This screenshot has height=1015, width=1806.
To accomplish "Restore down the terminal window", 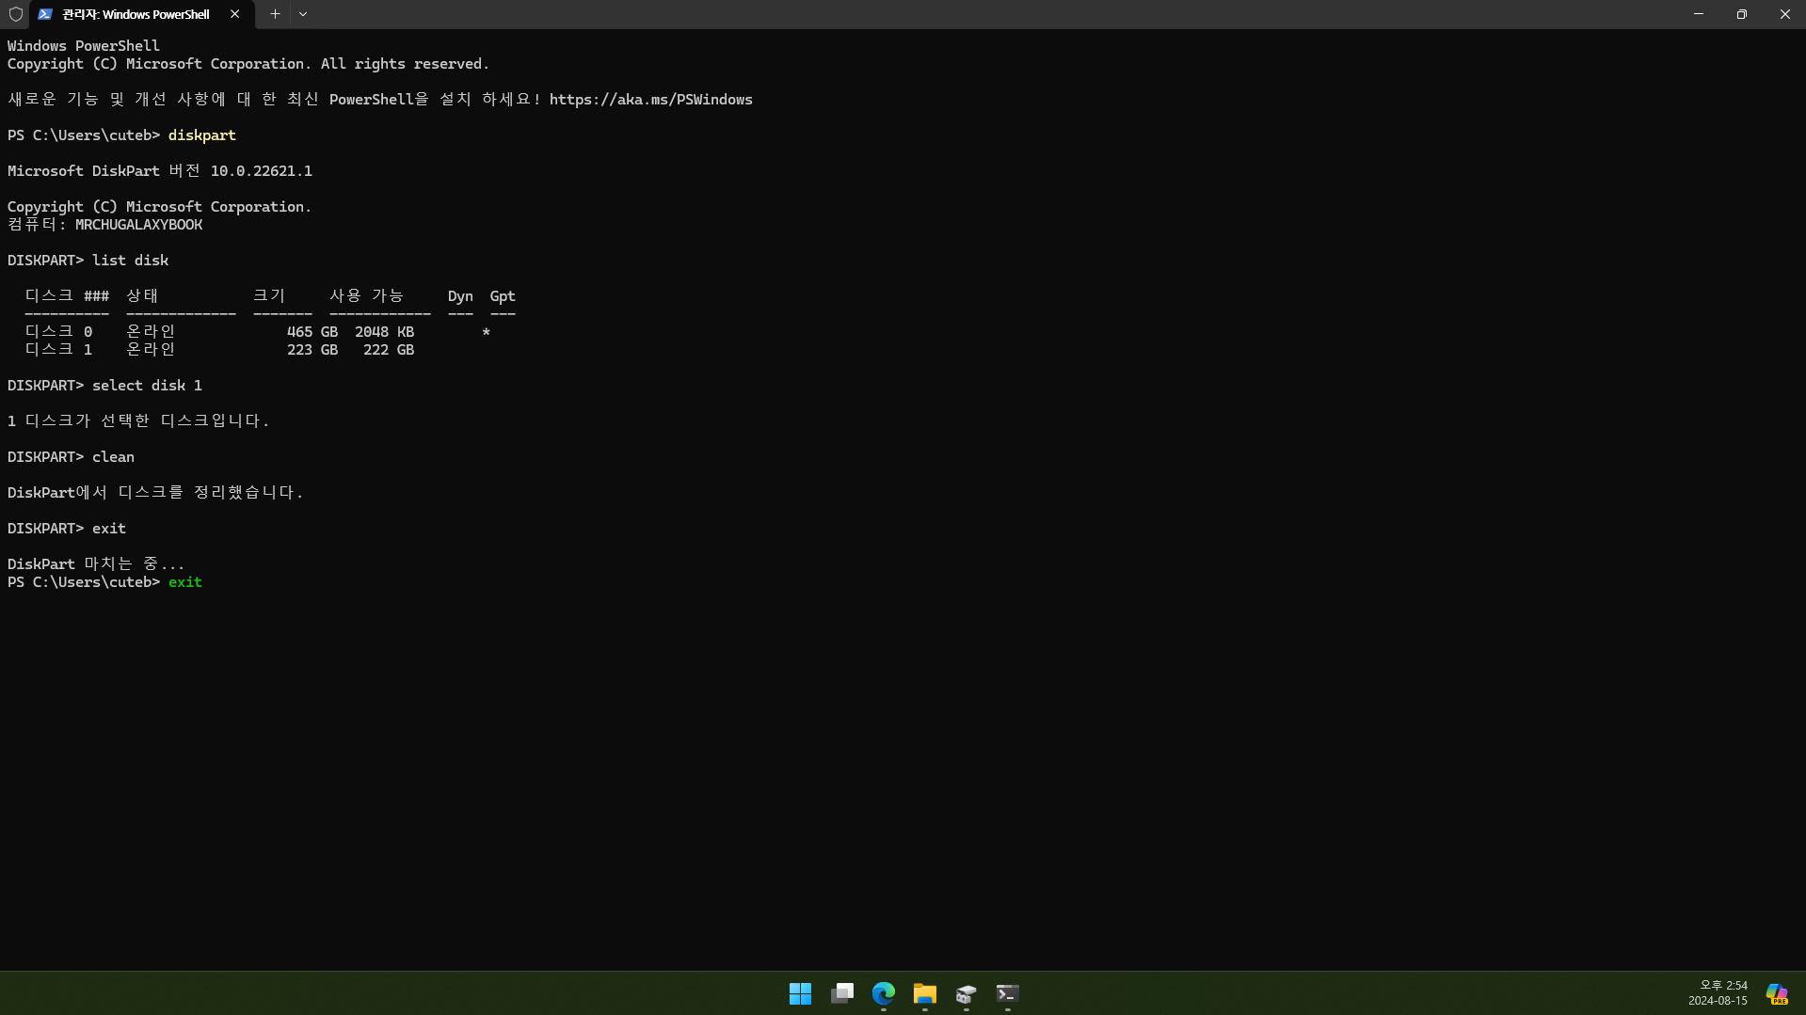I will click(x=1742, y=14).
